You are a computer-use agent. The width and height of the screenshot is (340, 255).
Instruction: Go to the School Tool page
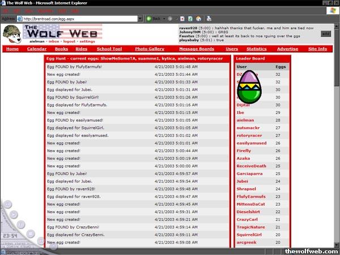coord(109,49)
